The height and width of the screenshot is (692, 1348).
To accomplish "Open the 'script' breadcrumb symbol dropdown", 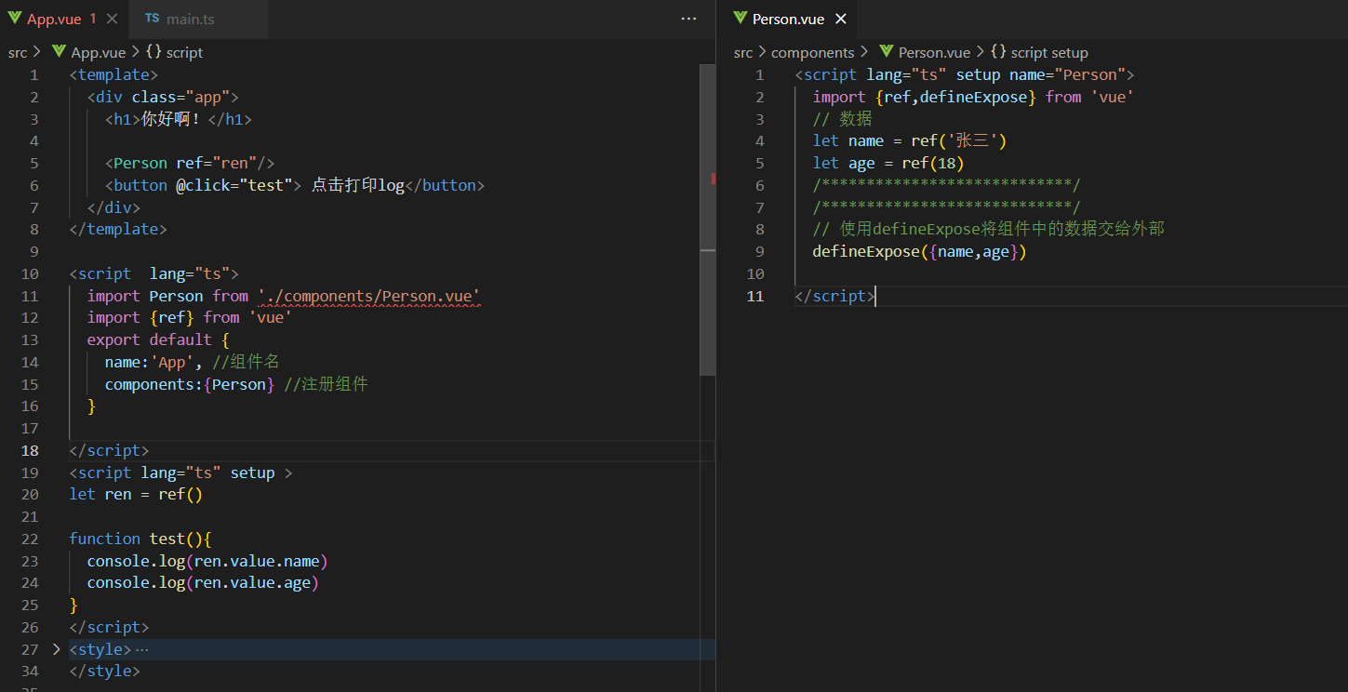I will [x=184, y=52].
